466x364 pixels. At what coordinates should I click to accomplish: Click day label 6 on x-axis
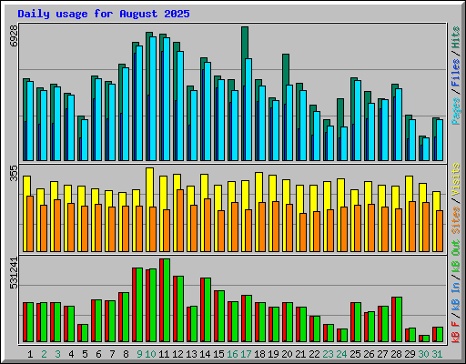[98, 354]
